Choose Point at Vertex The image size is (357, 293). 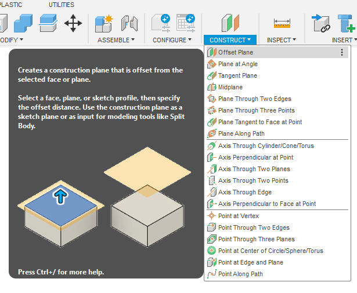point(238,216)
